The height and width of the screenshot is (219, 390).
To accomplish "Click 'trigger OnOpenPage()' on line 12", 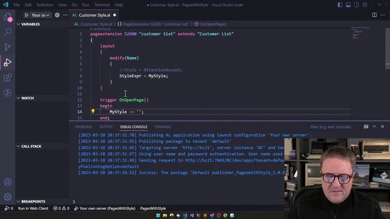I will click(x=124, y=100).
